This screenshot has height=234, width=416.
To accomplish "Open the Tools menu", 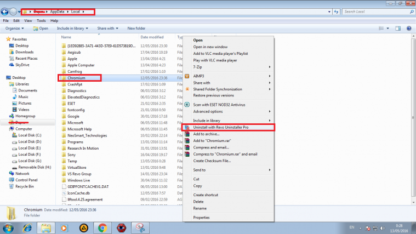I will coord(41,21).
